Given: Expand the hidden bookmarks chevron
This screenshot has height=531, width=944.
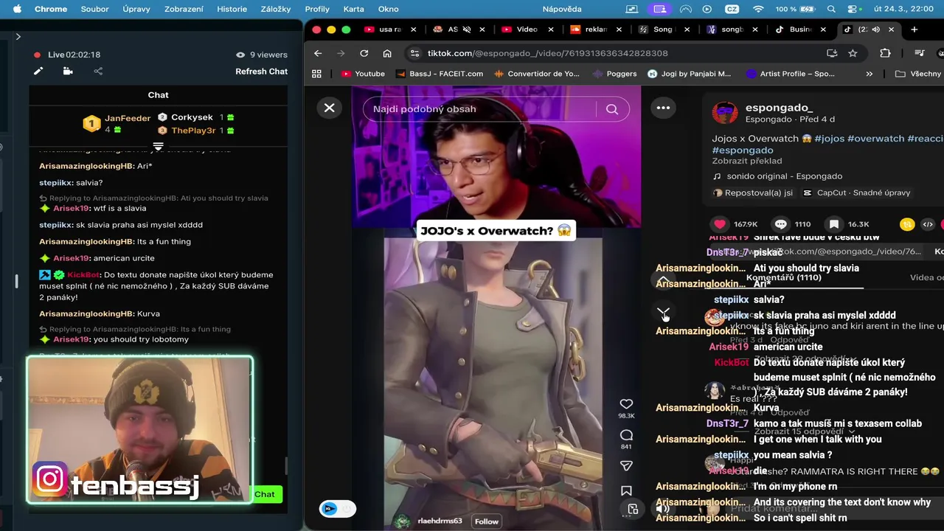Looking at the screenshot, I should point(869,74).
